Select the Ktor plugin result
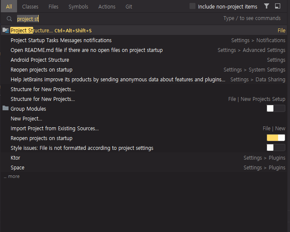 (x=144, y=158)
